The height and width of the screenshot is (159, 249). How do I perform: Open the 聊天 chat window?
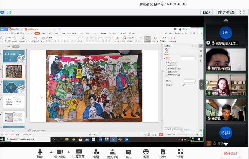(x=128, y=154)
